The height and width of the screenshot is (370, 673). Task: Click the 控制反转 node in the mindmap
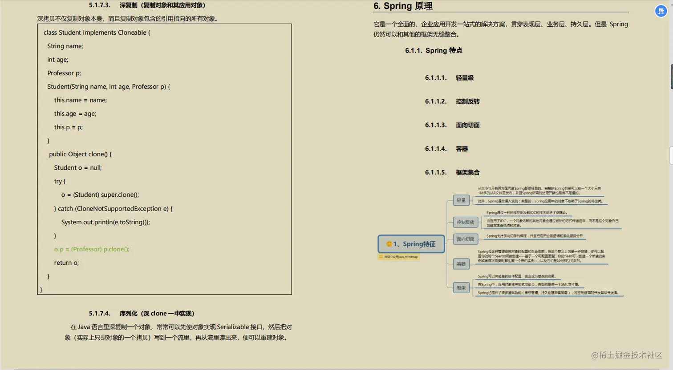click(466, 222)
